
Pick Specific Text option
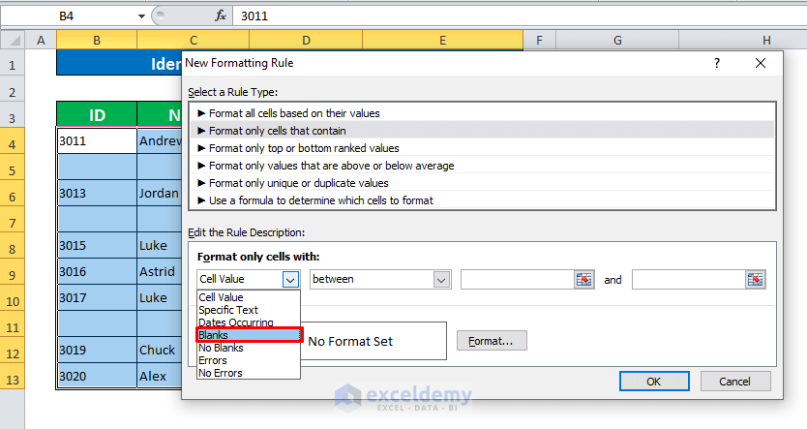[249, 310]
